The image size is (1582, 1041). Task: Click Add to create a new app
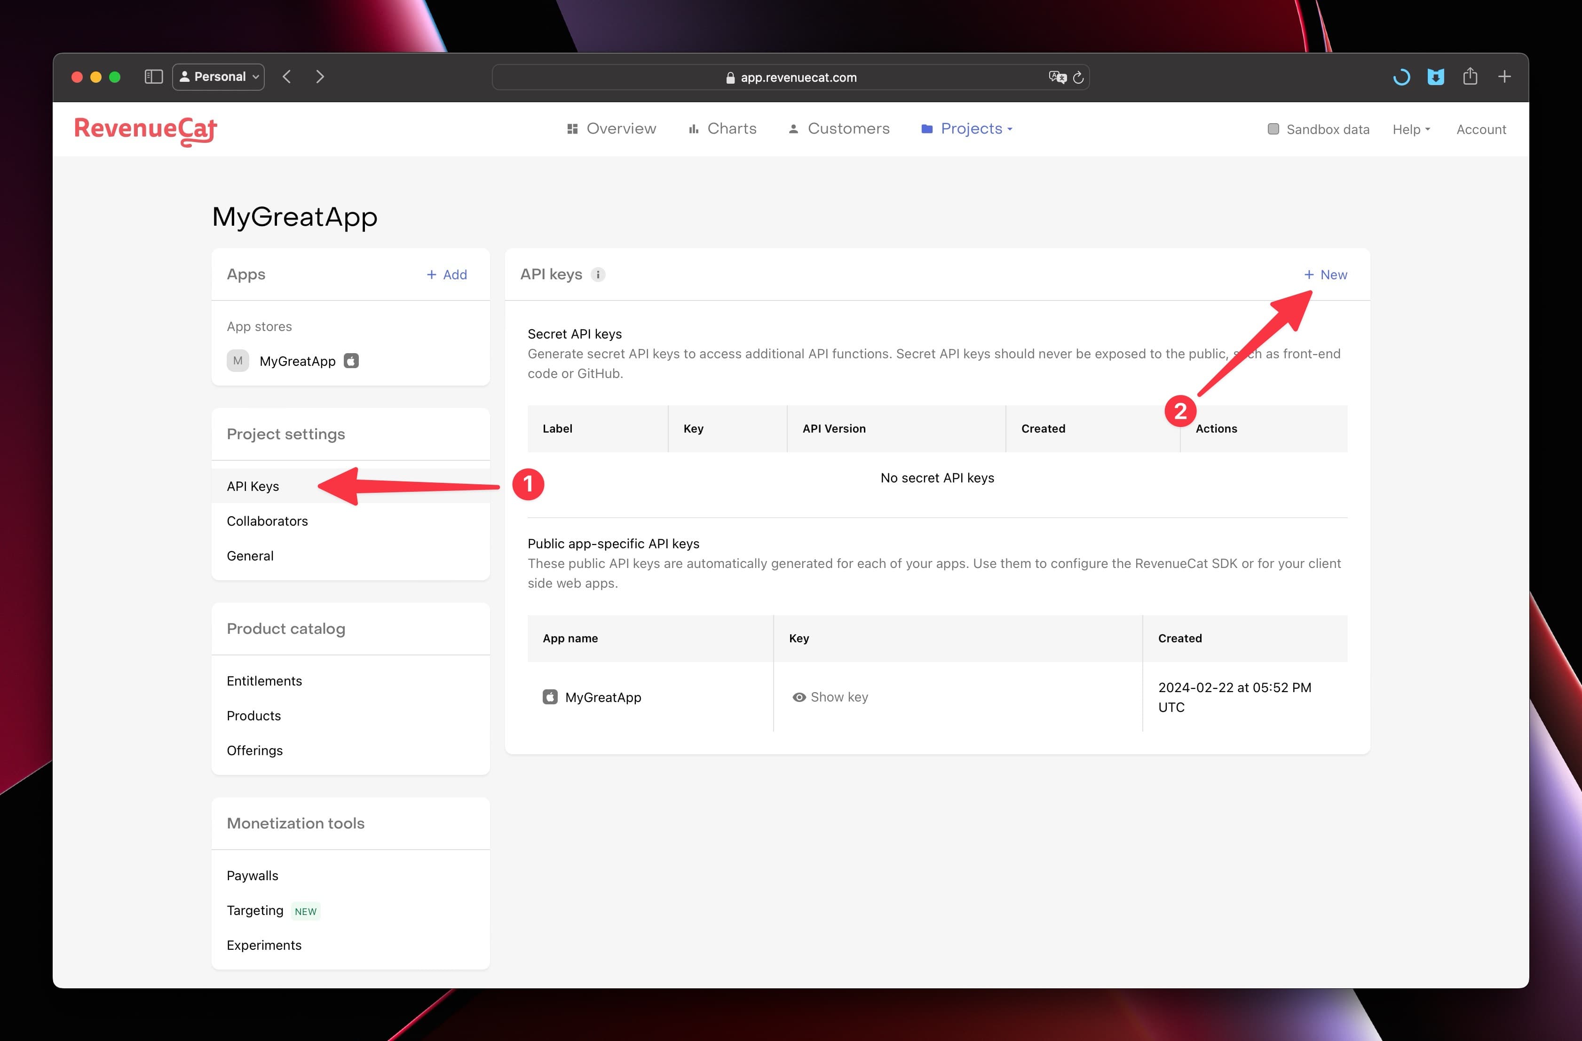[x=447, y=275]
